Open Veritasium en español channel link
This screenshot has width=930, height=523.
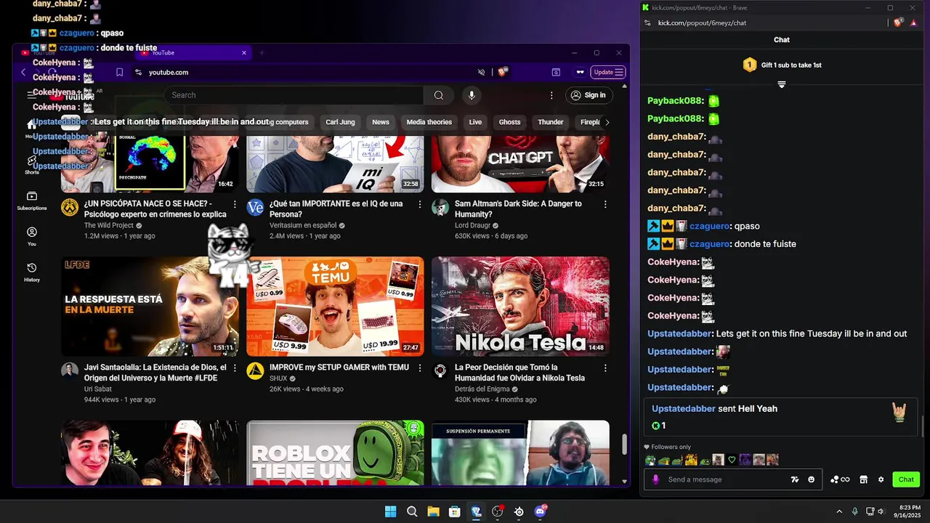click(303, 225)
